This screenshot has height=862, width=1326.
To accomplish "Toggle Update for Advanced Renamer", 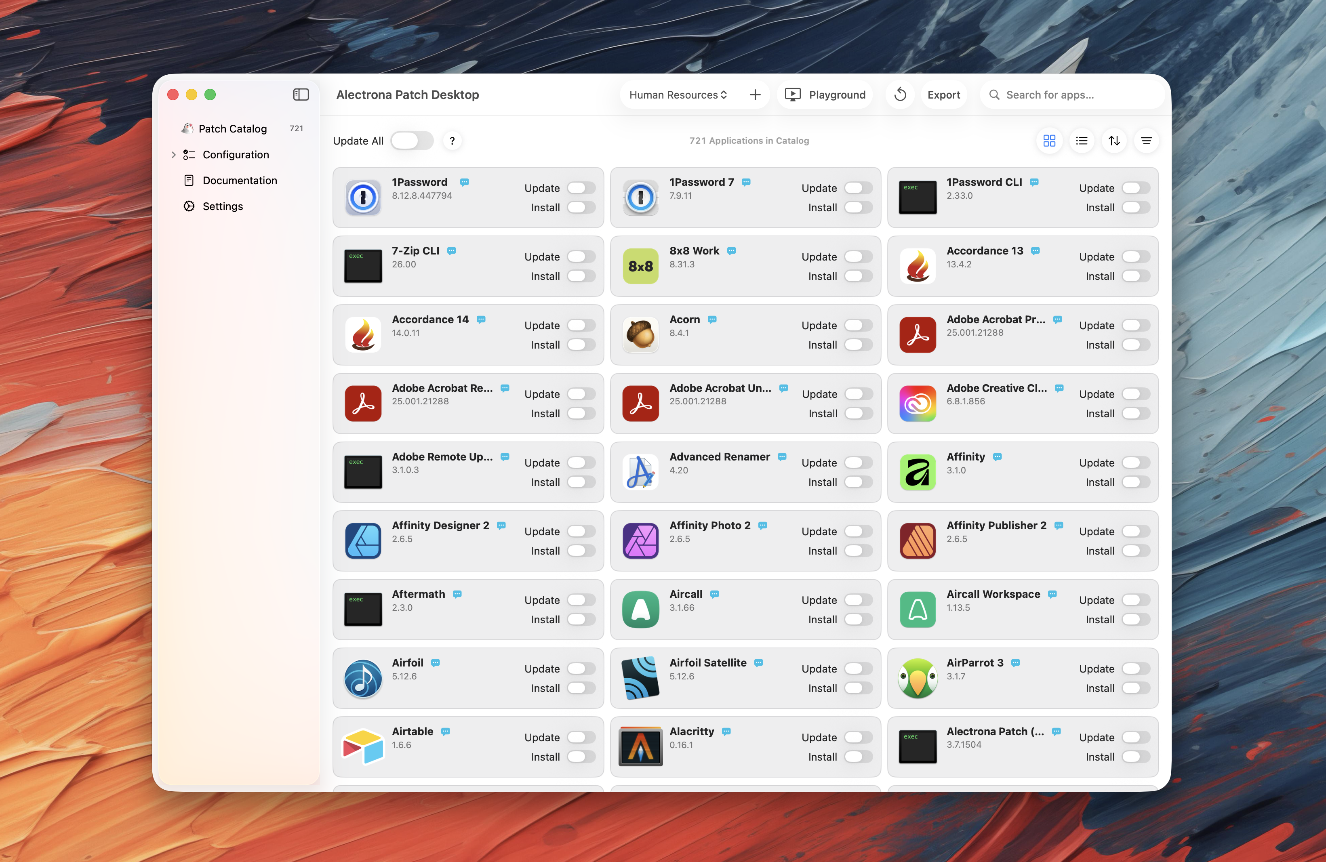I will [858, 463].
